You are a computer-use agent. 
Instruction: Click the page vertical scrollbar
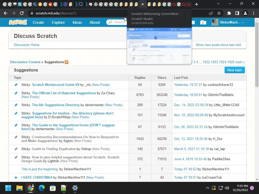[x=257, y=55]
